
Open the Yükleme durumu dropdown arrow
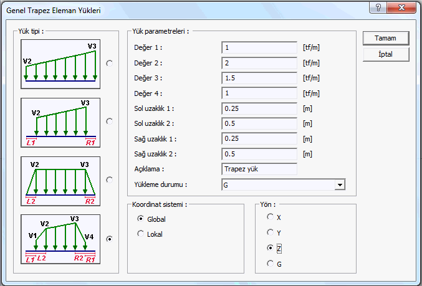pyautogui.click(x=340, y=185)
